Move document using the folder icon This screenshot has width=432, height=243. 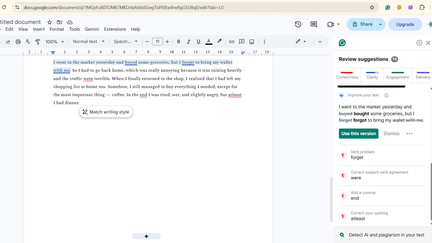click(x=59, y=22)
